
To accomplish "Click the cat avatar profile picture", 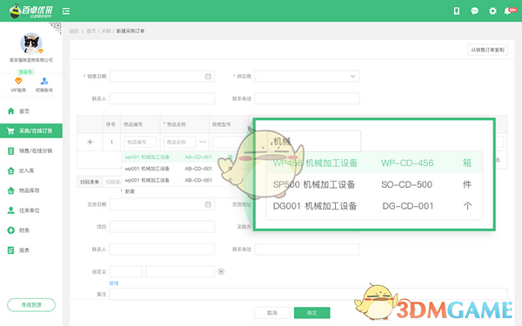I will tap(31, 43).
